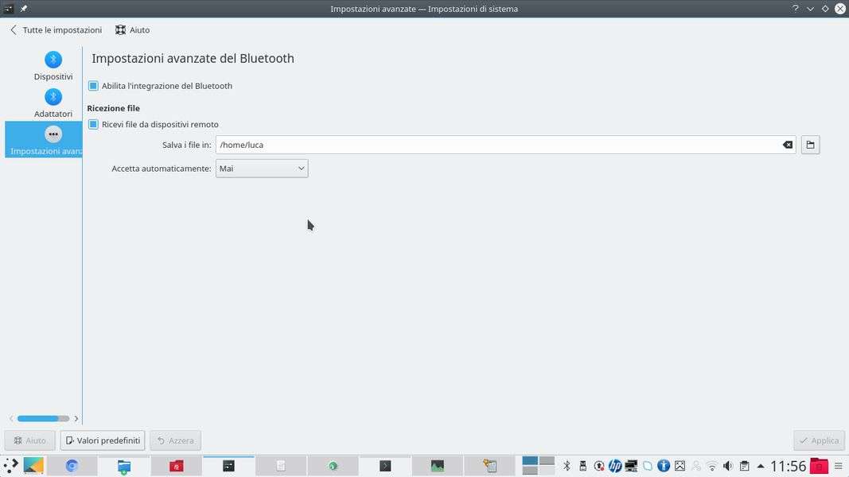The width and height of the screenshot is (849, 477).
Task: Click the network computers tray icon
Action: (x=631, y=466)
